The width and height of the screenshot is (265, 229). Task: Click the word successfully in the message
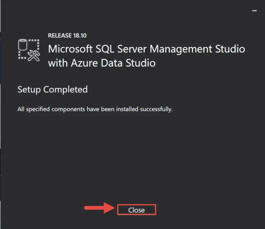point(156,109)
